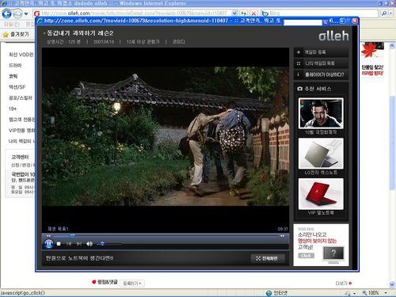Expand the address bar history dropdown
396x297 pixels.
(x=234, y=13)
